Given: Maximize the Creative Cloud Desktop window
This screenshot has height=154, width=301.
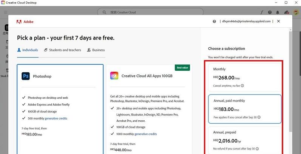Looking at the screenshot, I should (x=286, y=3).
